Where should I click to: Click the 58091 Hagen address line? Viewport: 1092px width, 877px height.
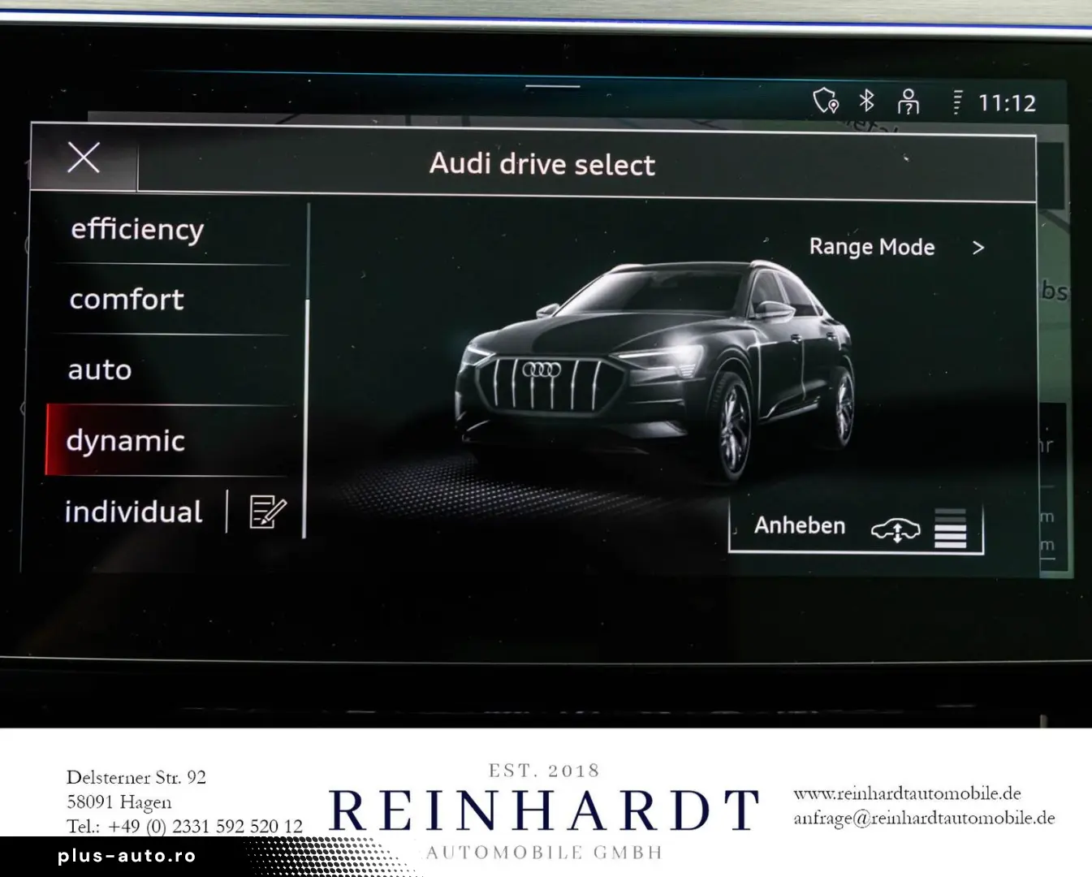point(119,802)
